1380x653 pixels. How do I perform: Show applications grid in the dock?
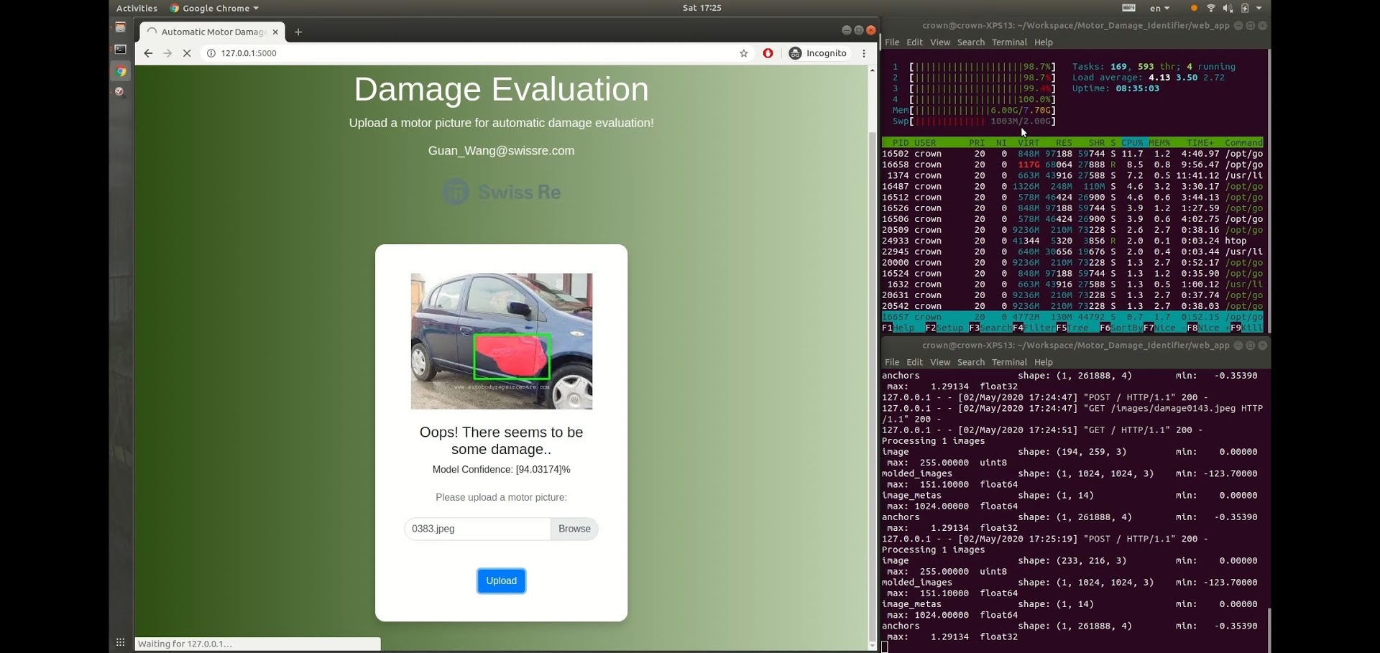120,642
